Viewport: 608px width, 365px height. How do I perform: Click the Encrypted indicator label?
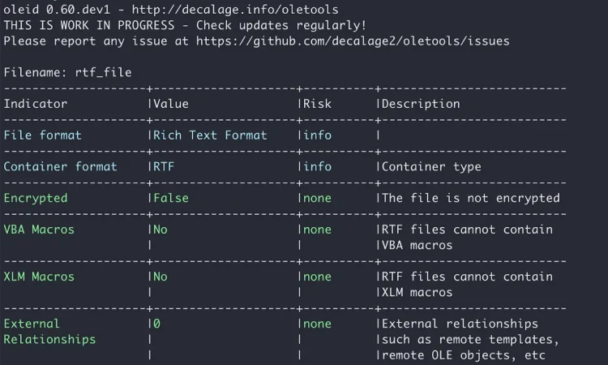click(36, 198)
